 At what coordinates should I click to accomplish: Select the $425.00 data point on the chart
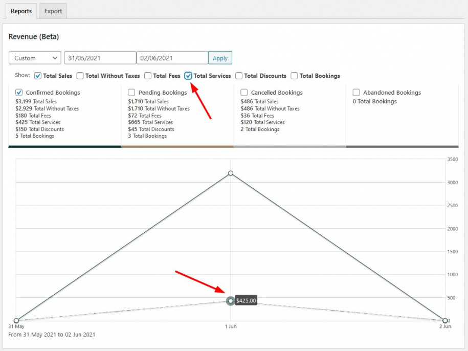coord(231,301)
